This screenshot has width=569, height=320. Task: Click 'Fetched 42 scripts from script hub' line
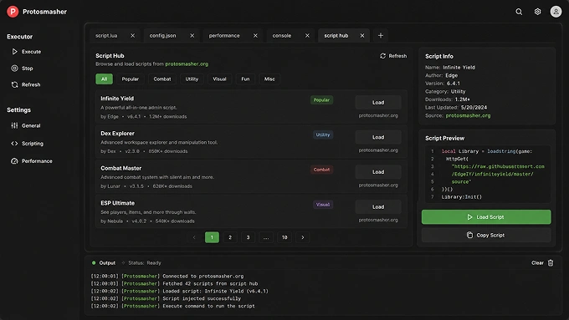pyautogui.click(x=210, y=284)
